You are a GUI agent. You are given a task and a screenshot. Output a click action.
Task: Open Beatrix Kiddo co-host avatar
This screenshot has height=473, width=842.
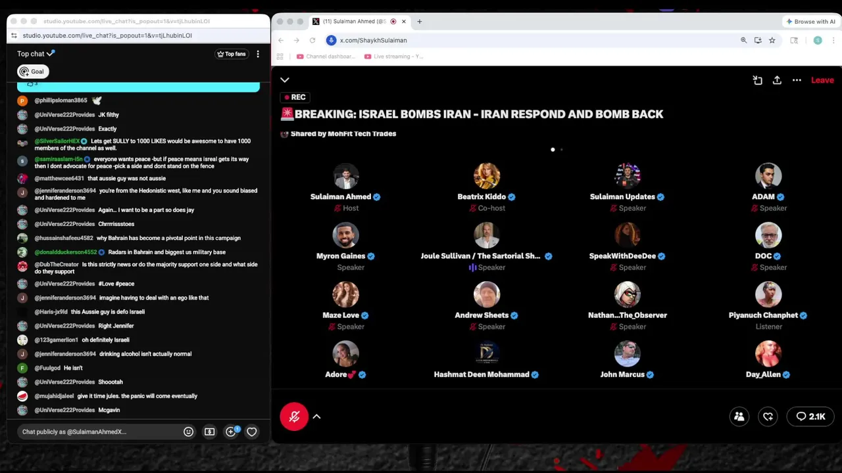pos(487,176)
